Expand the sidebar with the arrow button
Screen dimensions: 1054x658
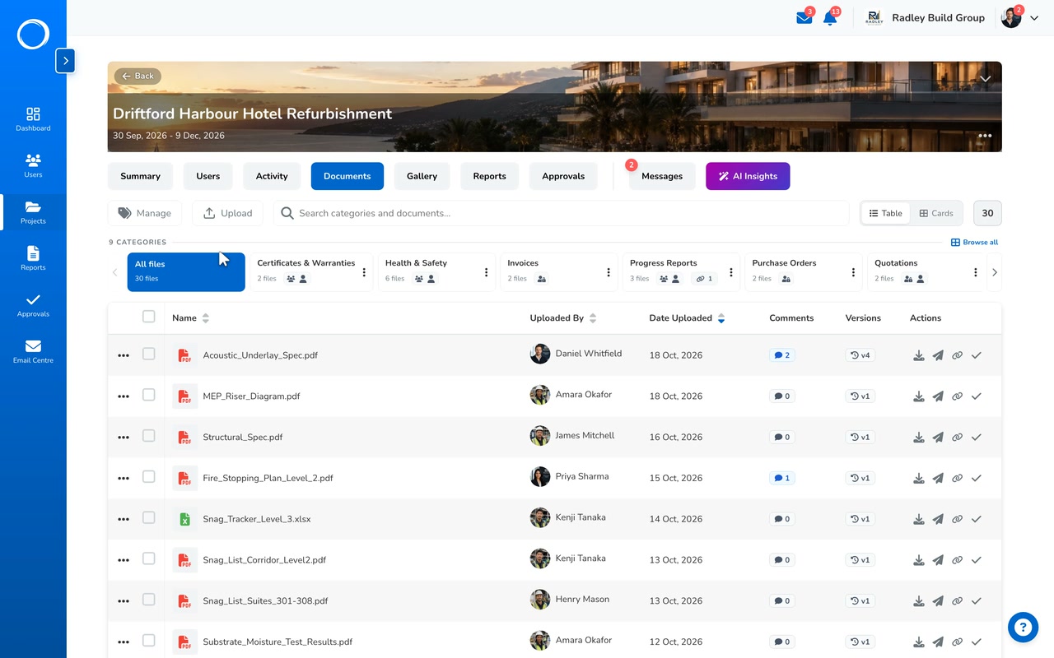[65, 61]
